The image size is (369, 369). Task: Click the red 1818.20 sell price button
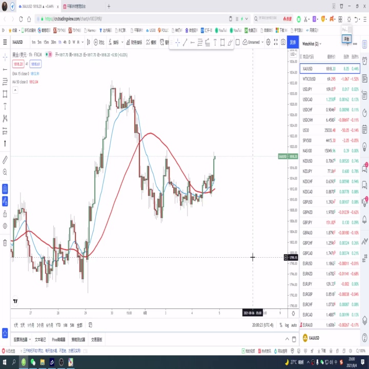(x=18, y=64)
